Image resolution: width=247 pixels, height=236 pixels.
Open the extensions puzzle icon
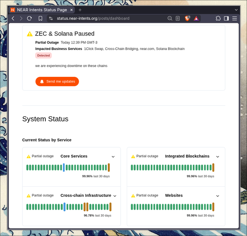[x=218, y=18]
